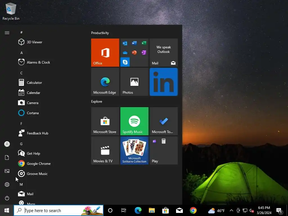
Task: Click the Windows Start button
Action: (x=7, y=210)
